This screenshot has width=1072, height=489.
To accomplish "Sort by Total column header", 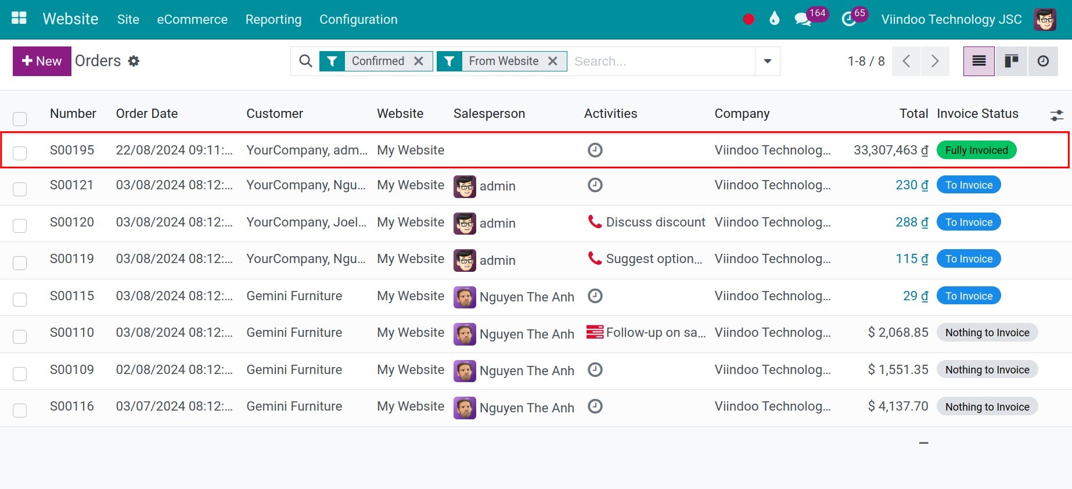I will point(913,113).
